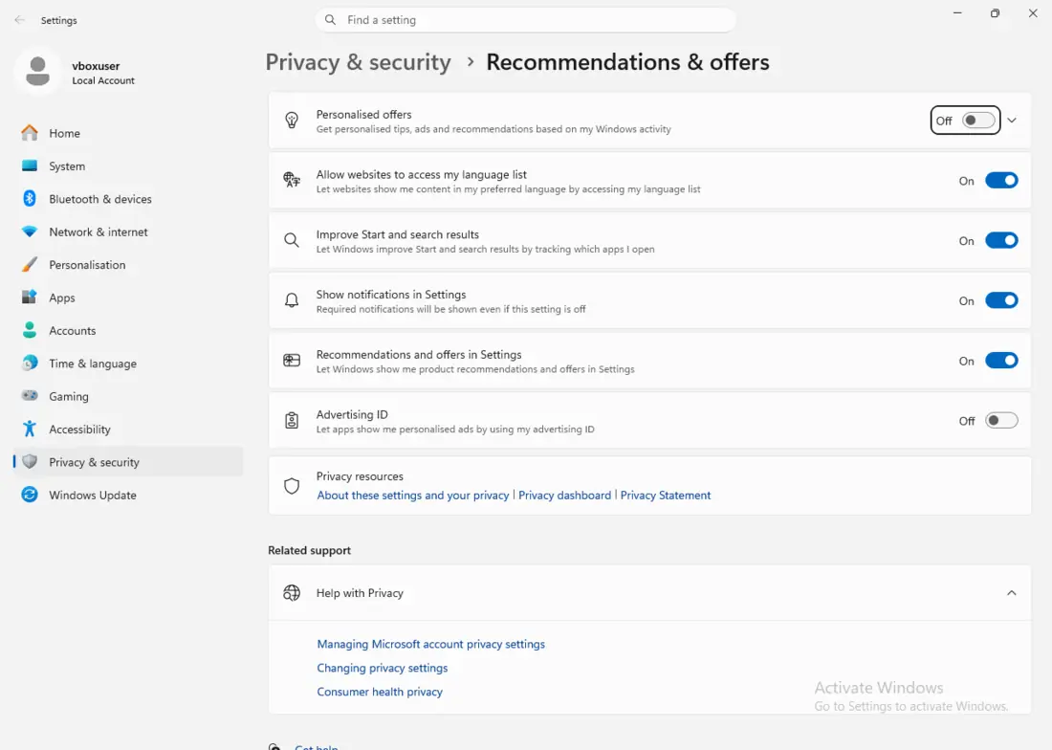Click the Privacy resources shield icon
The width and height of the screenshot is (1052, 750).
click(x=291, y=486)
